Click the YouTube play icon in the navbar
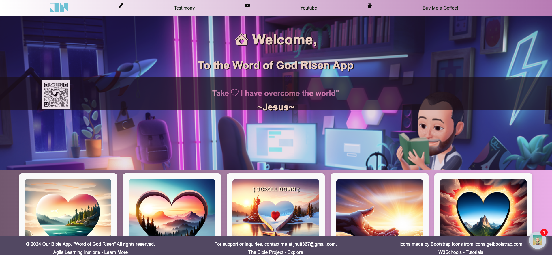The image size is (552, 255). [x=247, y=5]
